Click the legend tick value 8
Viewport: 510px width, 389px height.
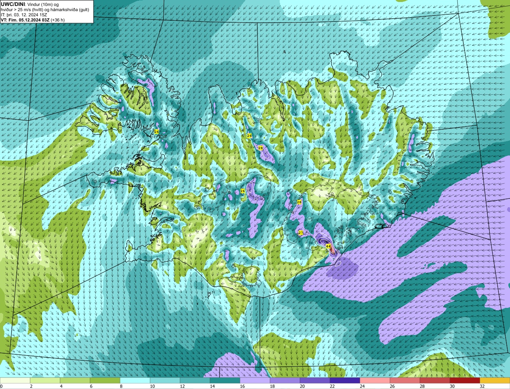coord(120,386)
